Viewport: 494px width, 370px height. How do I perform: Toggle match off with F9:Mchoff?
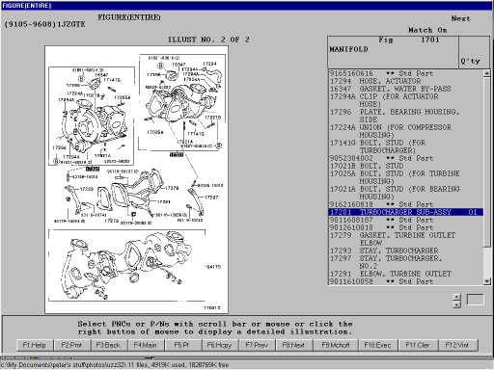[x=336, y=345]
